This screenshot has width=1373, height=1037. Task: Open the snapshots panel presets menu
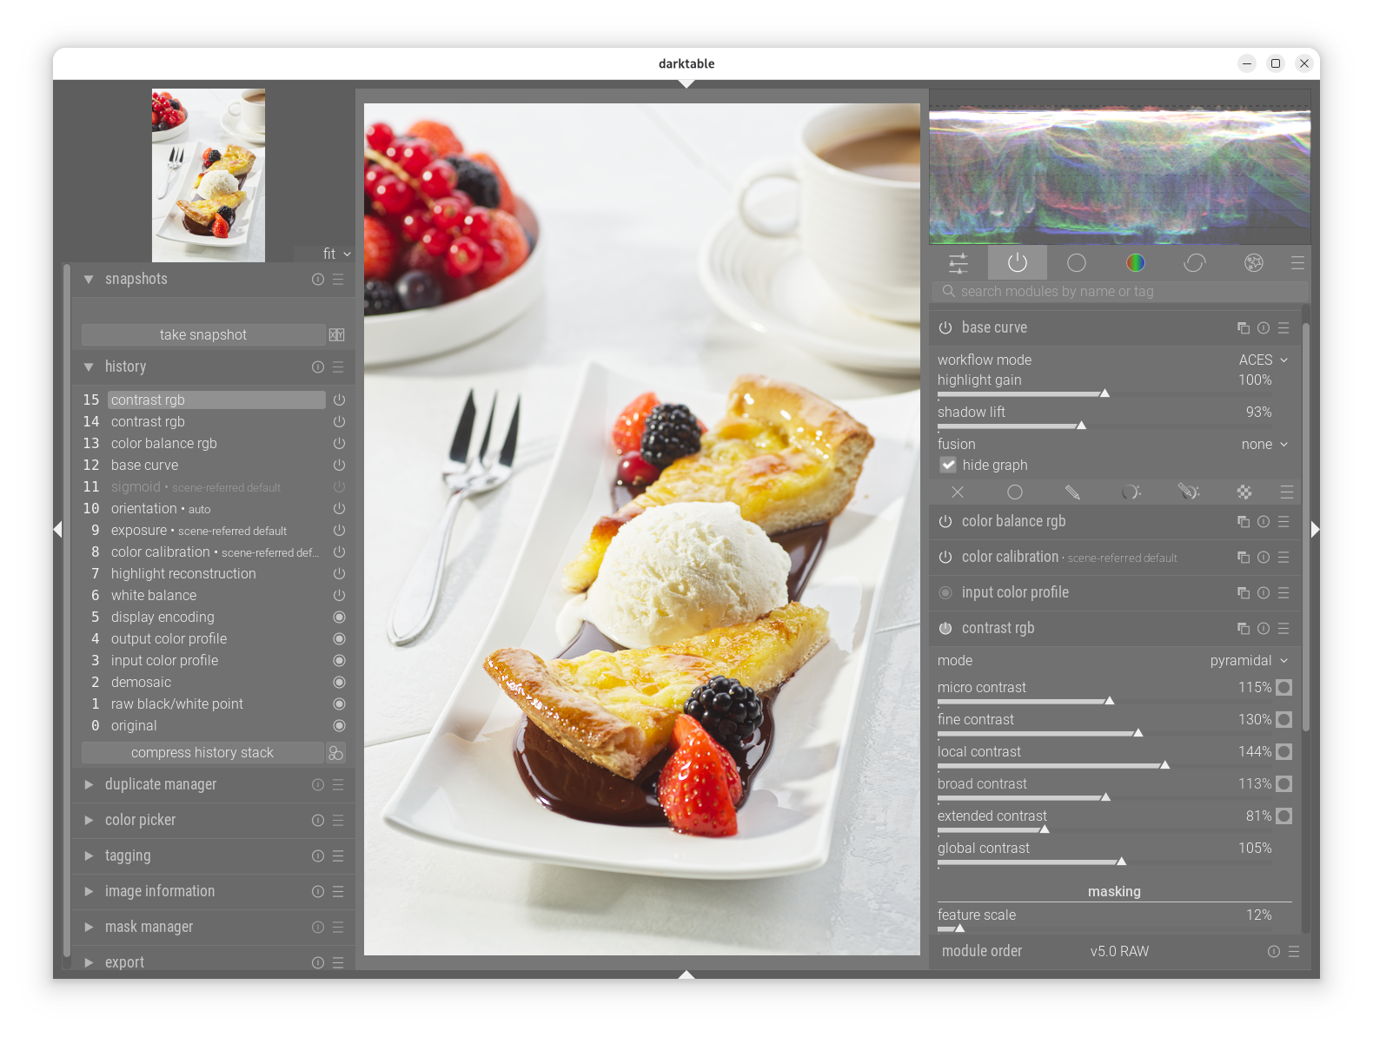coord(338,279)
